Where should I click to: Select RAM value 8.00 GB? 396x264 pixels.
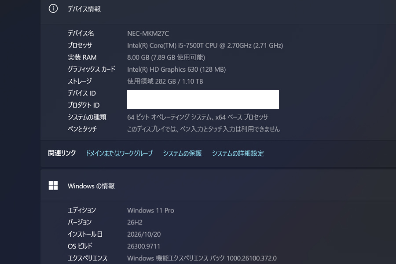166,57
